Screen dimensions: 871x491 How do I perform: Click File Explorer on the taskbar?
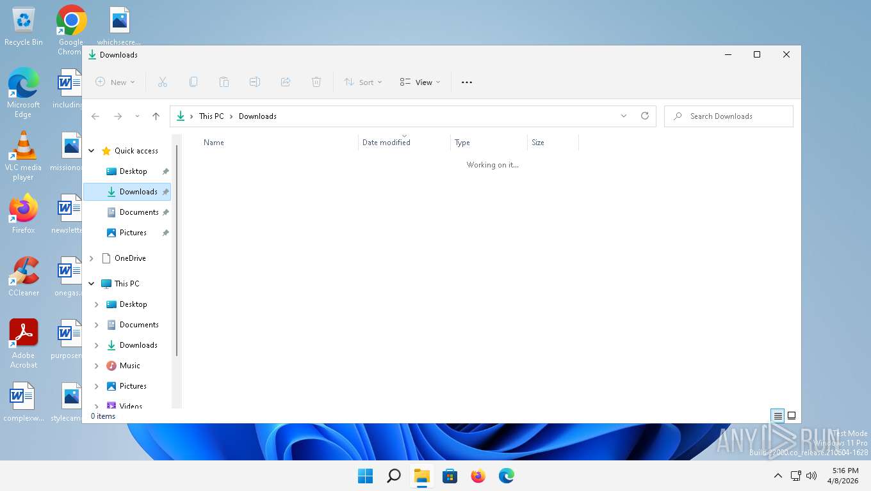pos(421,476)
